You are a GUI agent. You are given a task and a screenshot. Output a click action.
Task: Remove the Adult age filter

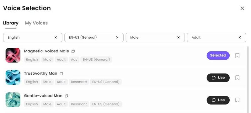[x=240, y=37]
